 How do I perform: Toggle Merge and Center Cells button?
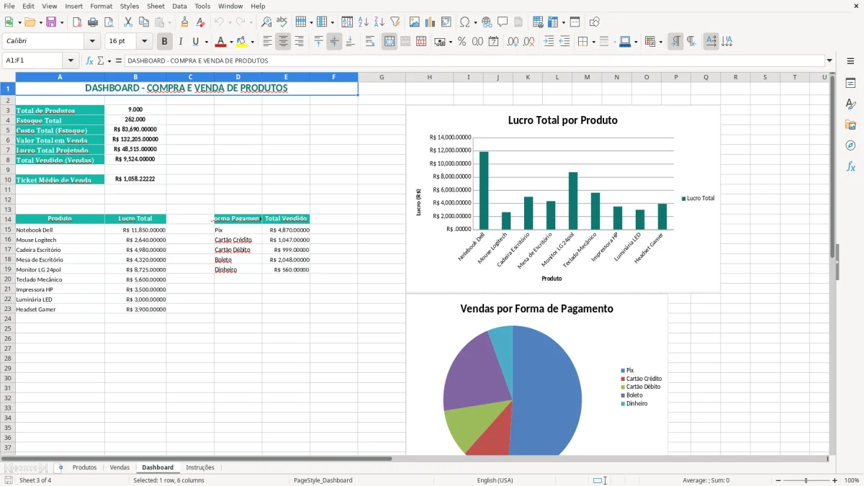(x=390, y=42)
